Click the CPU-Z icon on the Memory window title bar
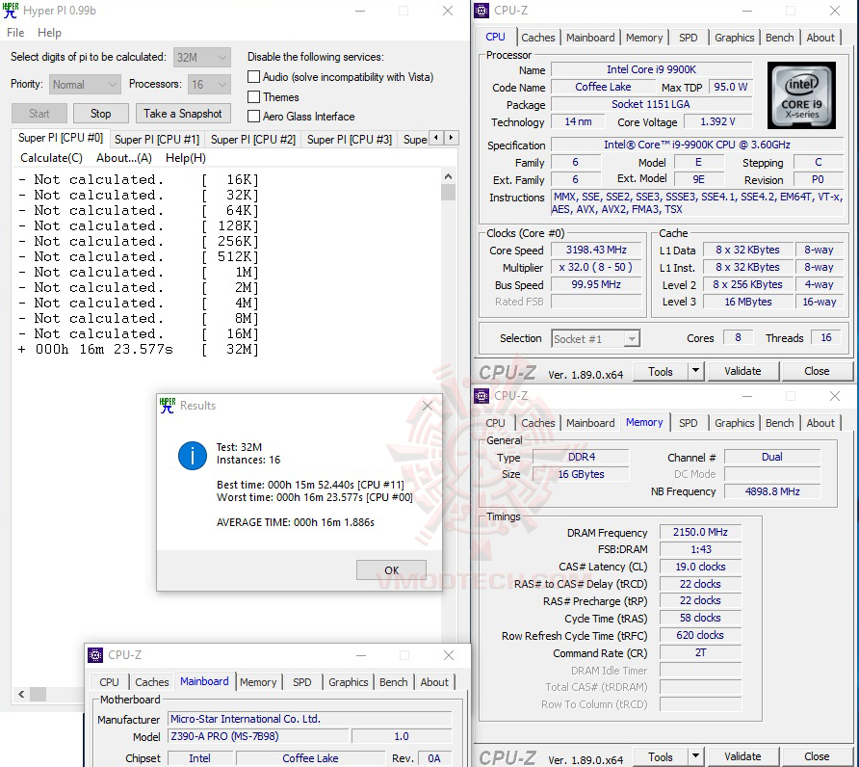Viewport: 859px width, 767px height. click(x=482, y=395)
